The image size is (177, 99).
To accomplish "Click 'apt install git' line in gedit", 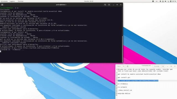I will pos(124,78).
